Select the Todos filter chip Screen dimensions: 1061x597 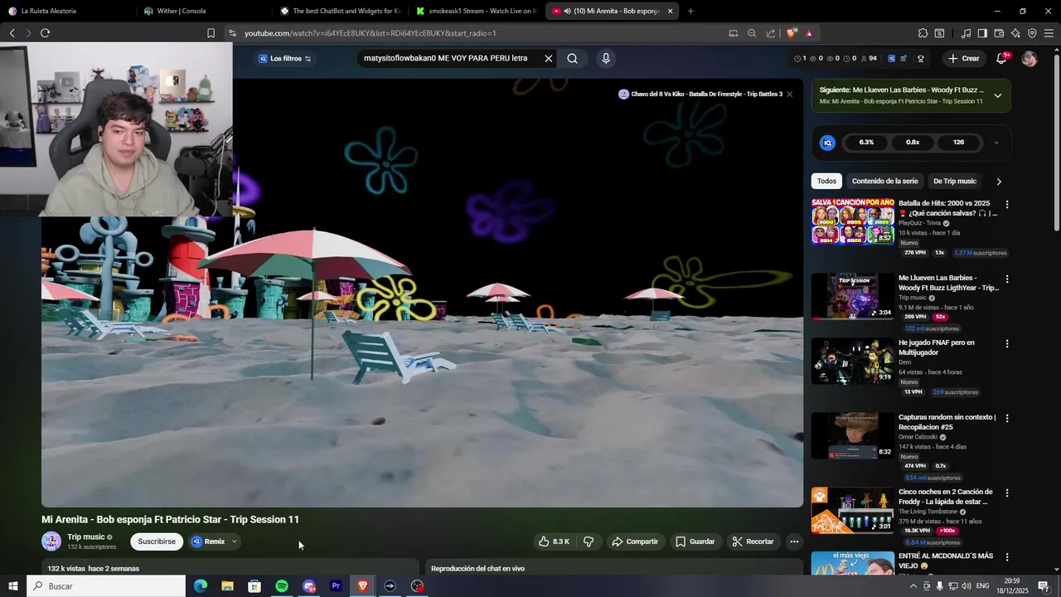click(x=826, y=181)
